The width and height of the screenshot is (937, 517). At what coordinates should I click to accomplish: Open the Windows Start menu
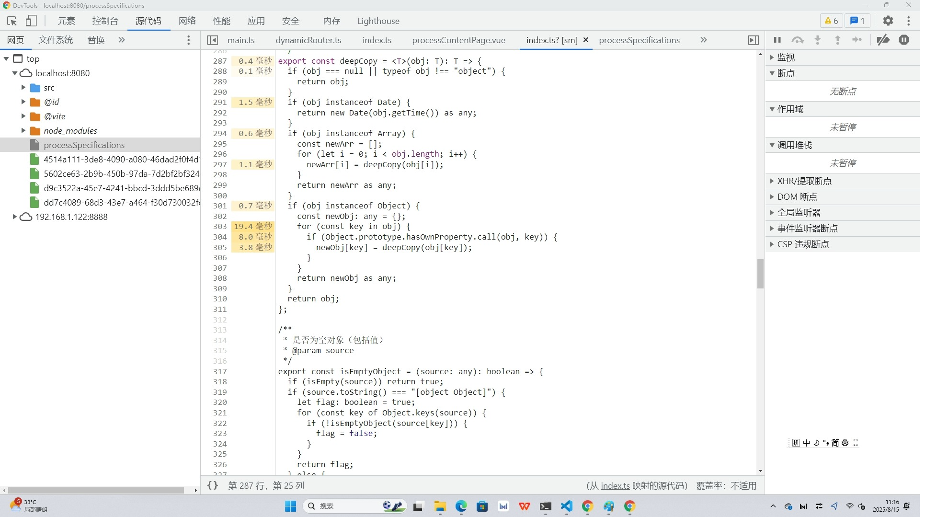point(290,506)
